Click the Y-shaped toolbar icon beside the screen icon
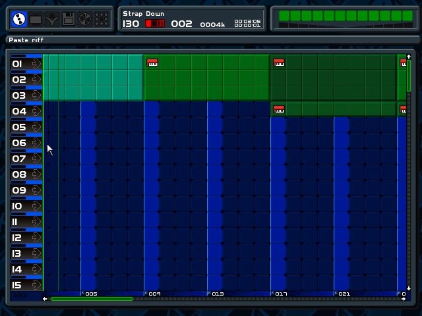Screen dimensions: 422x316 click(x=52, y=19)
